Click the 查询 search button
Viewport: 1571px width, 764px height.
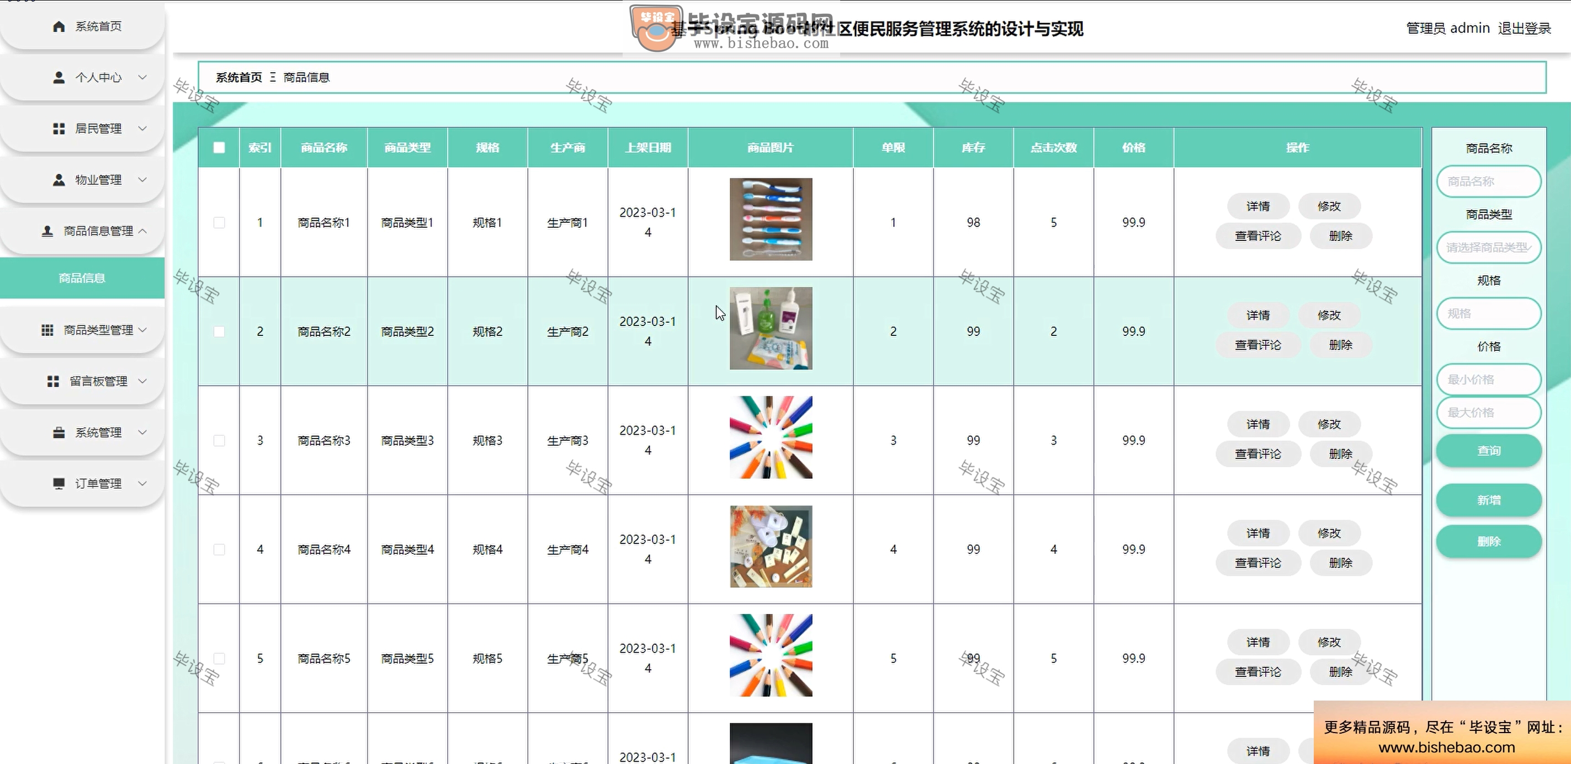tap(1489, 451)
